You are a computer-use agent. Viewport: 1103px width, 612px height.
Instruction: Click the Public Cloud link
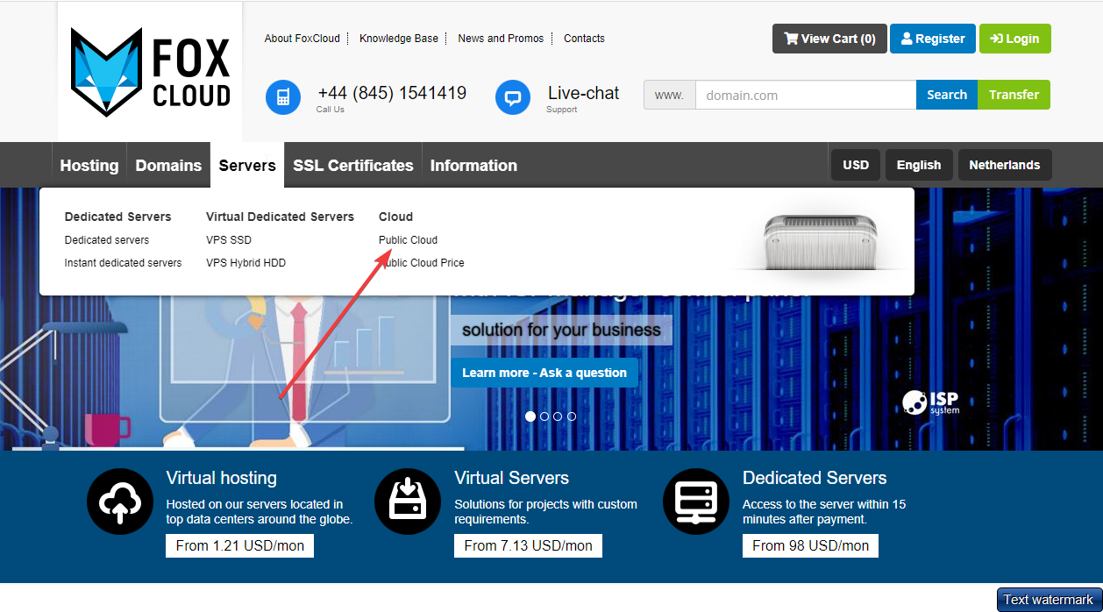tap(408, 240)
